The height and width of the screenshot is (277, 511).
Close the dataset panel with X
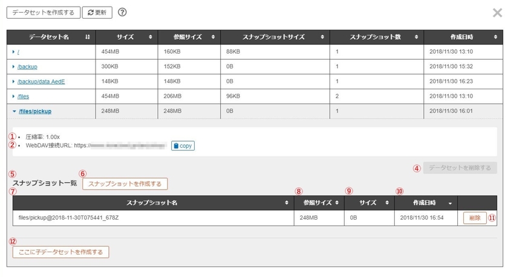497,13
